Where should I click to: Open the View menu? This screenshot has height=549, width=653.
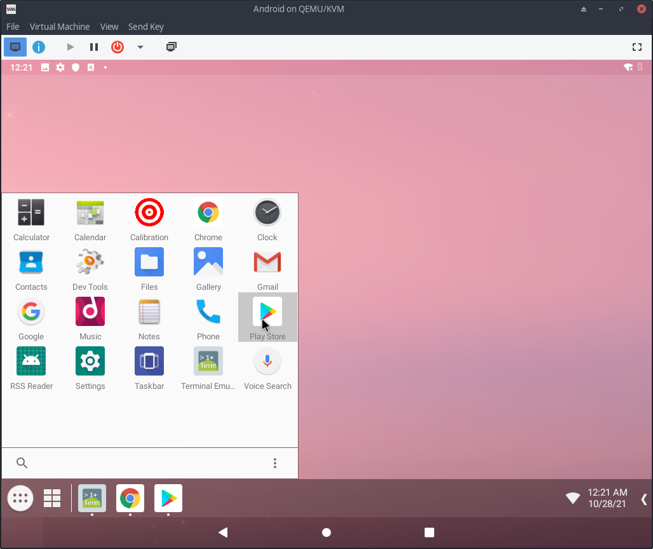(109, 27)
